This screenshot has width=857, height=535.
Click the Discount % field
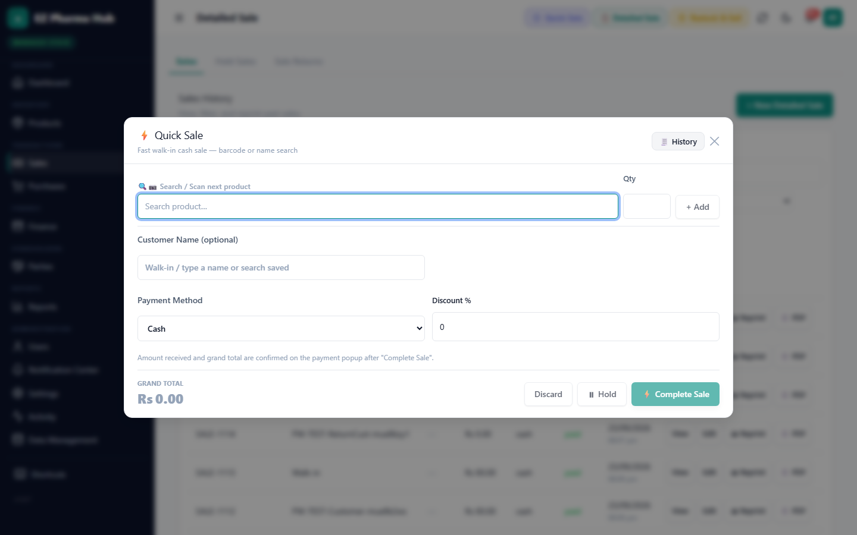[575, 327]
